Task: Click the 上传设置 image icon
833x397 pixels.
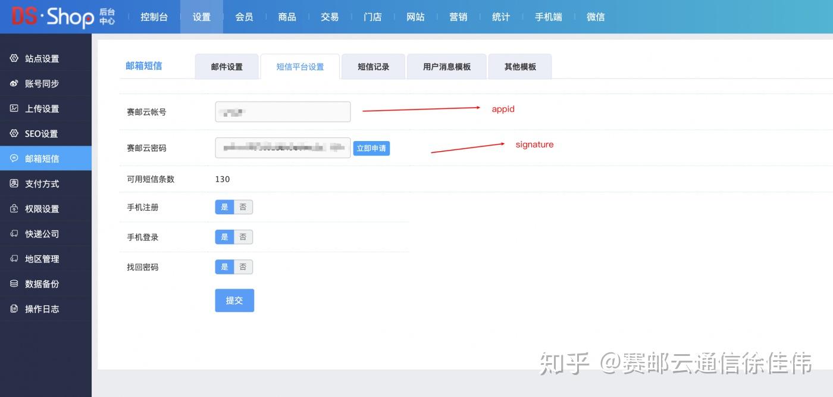Action: pos(14,108)
